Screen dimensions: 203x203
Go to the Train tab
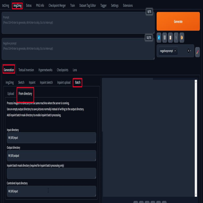[x=73, y=5]
